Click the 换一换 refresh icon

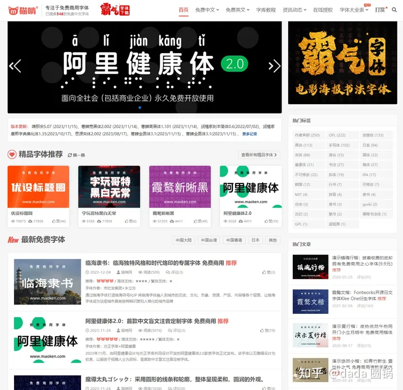(69, 155)
